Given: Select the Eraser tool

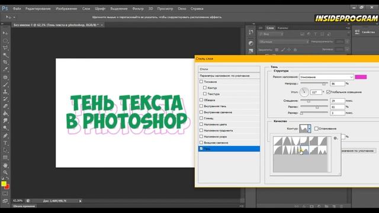Looking at the screenshot, I should pos(5,106).
